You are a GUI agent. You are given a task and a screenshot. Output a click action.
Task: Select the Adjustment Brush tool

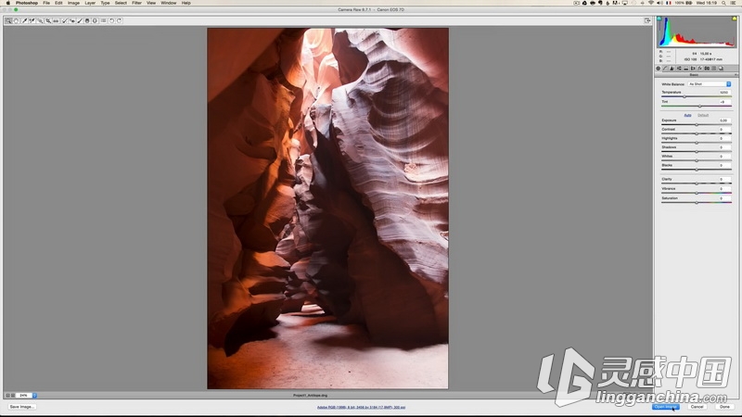pos(80,20)
